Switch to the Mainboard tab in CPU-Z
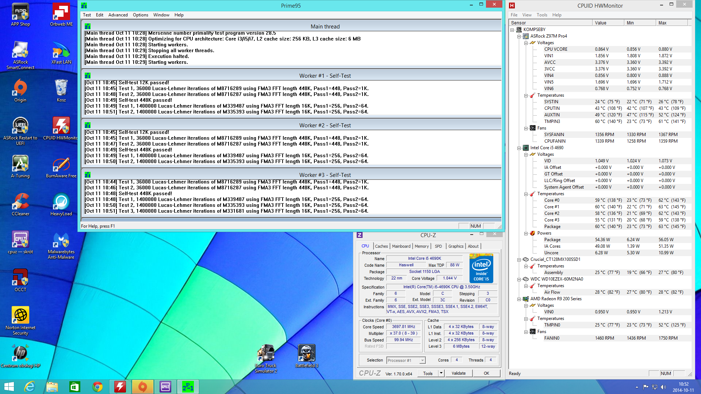 (x=401, y=246)
